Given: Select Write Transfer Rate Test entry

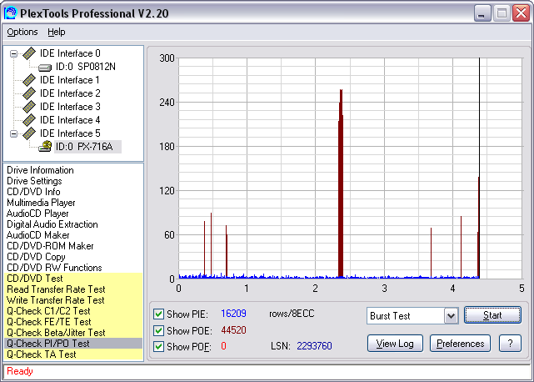Looking at the screenshot, I should [x=73, y=300].
